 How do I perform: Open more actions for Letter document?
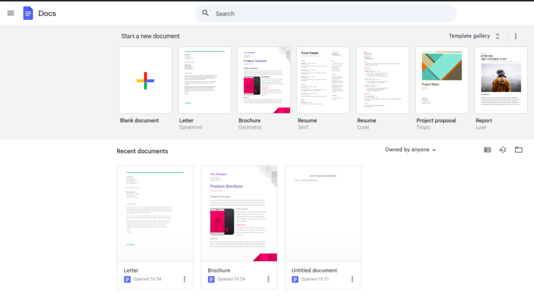[x=184, y=279]
